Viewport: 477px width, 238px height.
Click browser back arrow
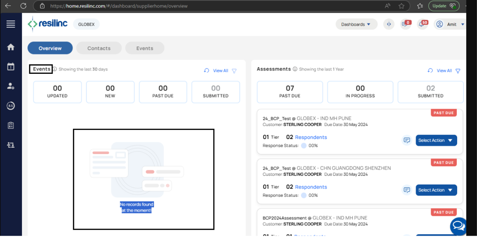[x=8, y=6]
